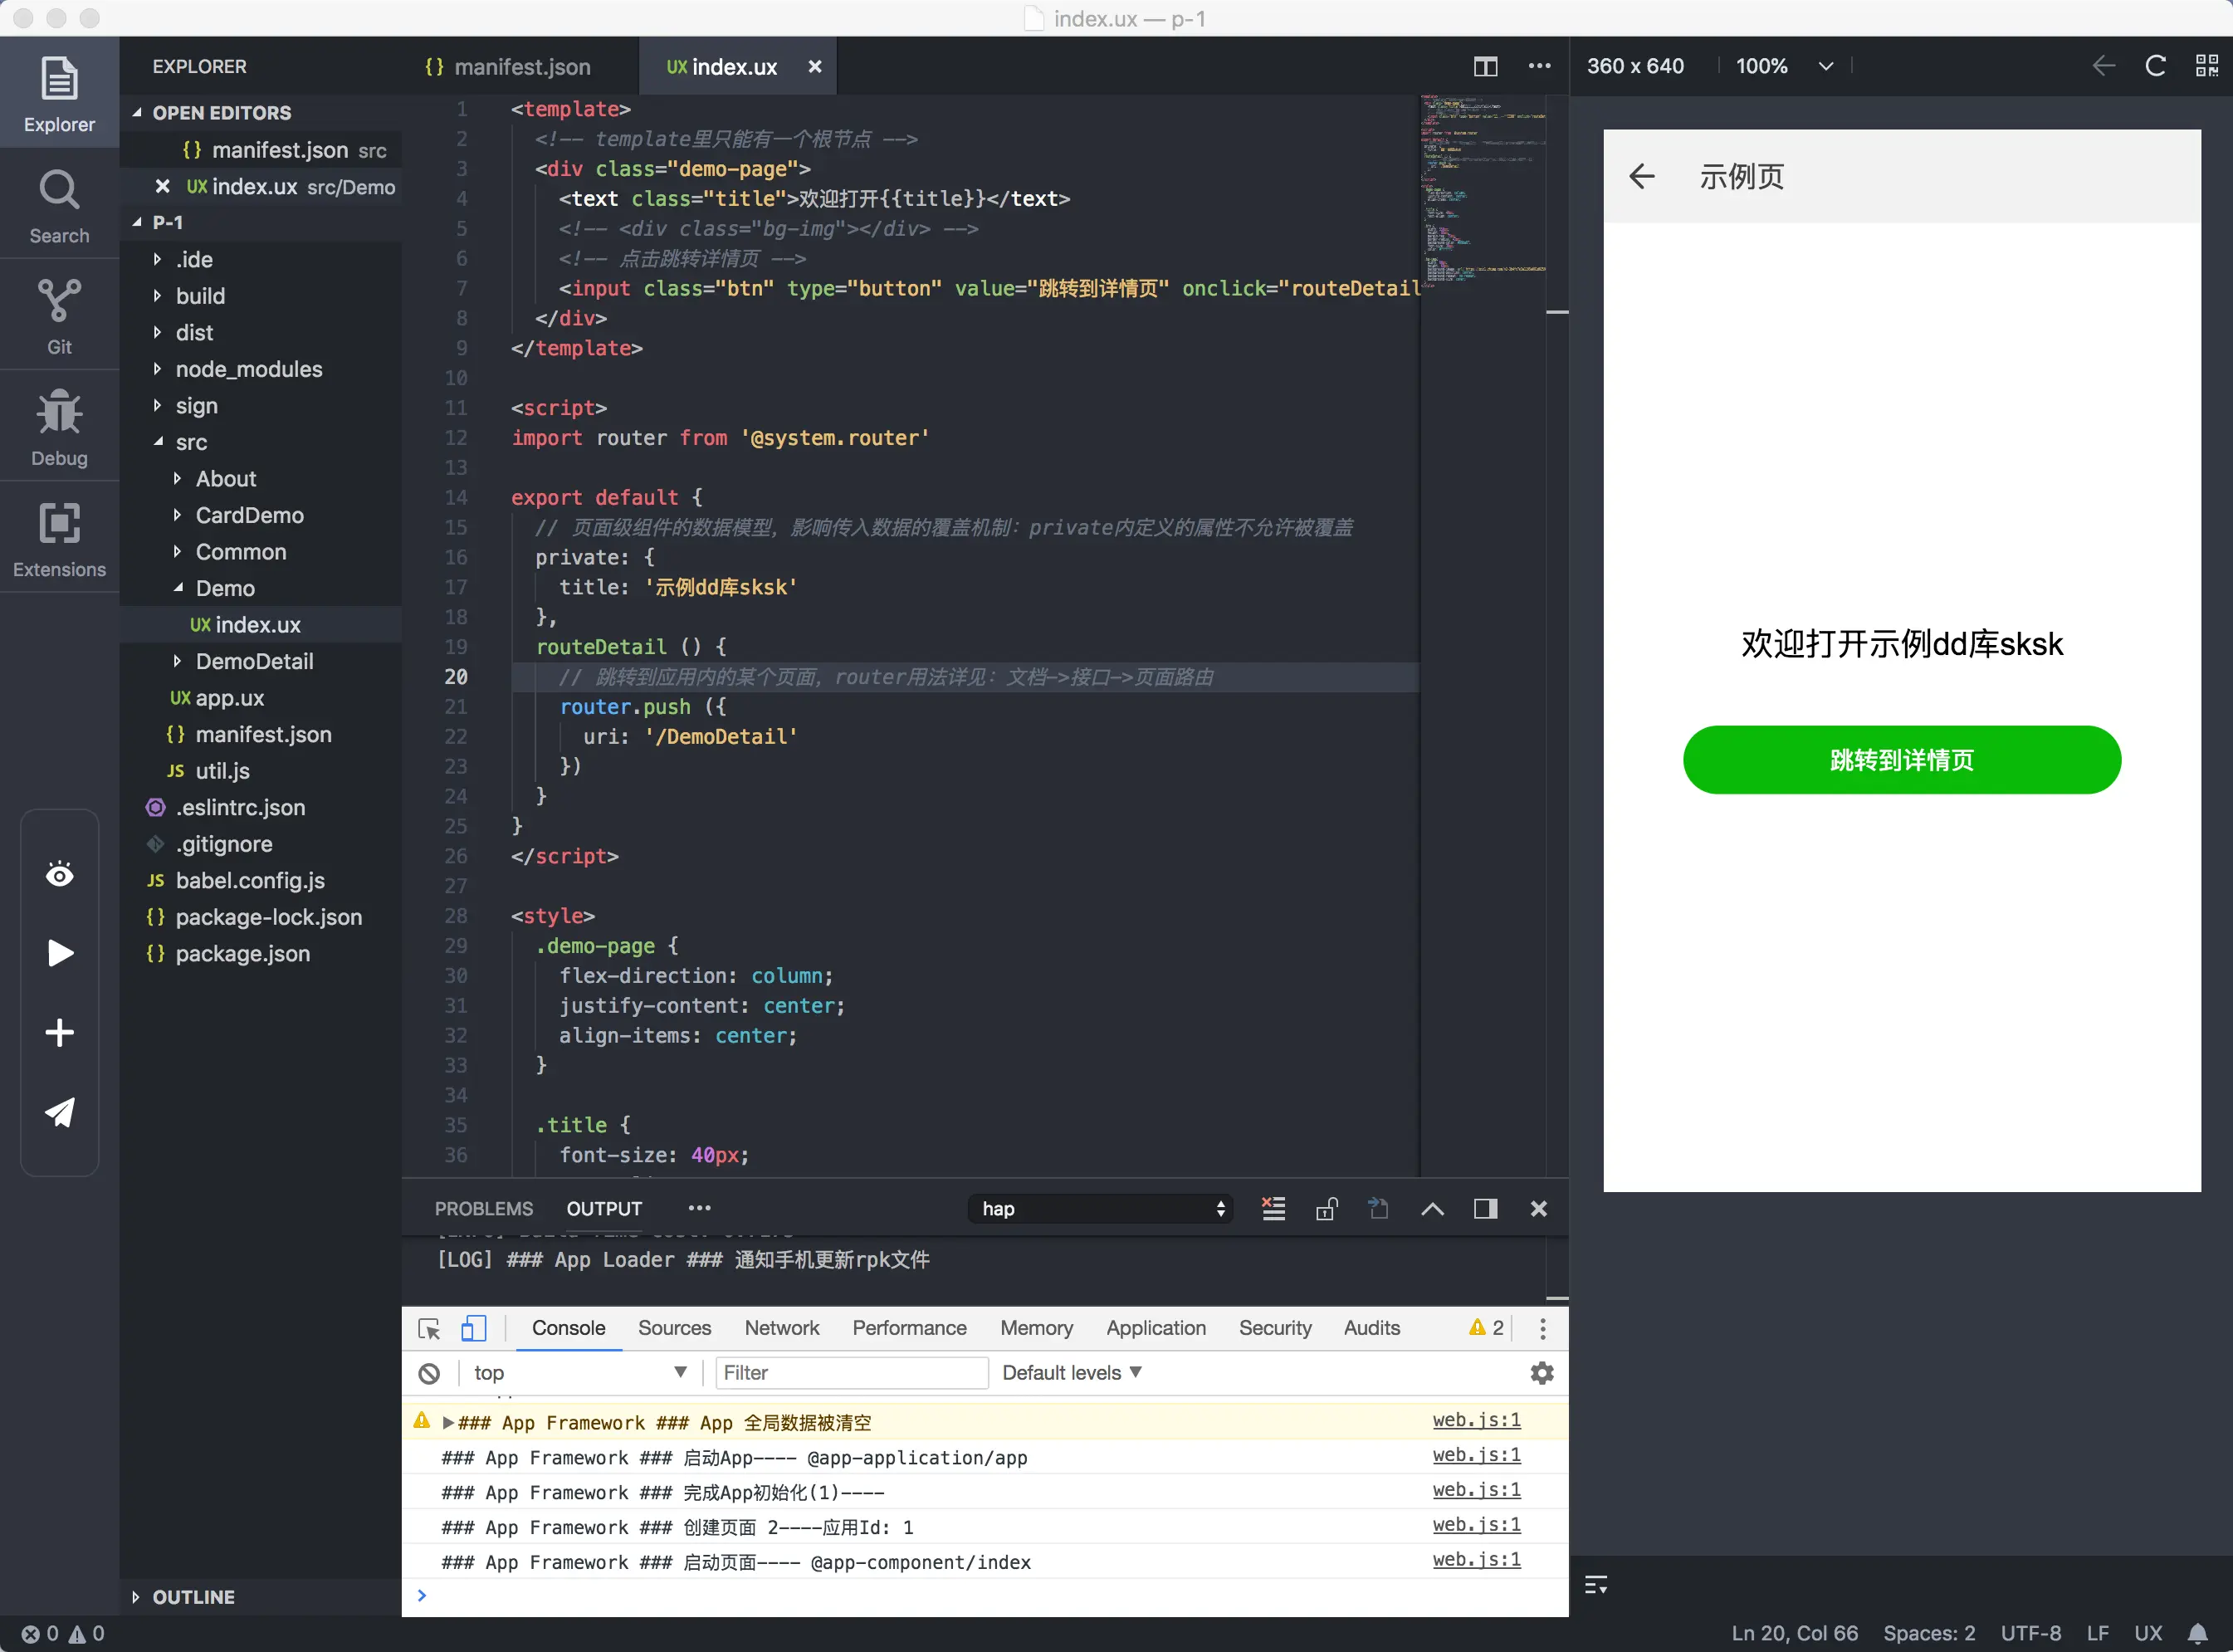Refresh the preview simulator
Screen dimensions: 2233x1652
click(x=2155, y=66)
